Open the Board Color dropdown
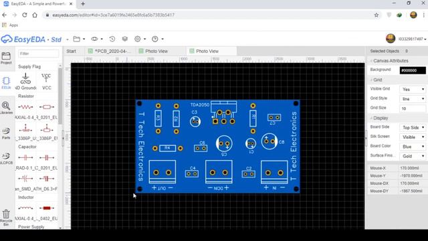The height and width of the screenshot is (241, 428). coord(412,147)
